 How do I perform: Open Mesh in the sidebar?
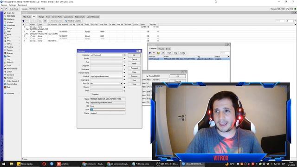point(9,34)
